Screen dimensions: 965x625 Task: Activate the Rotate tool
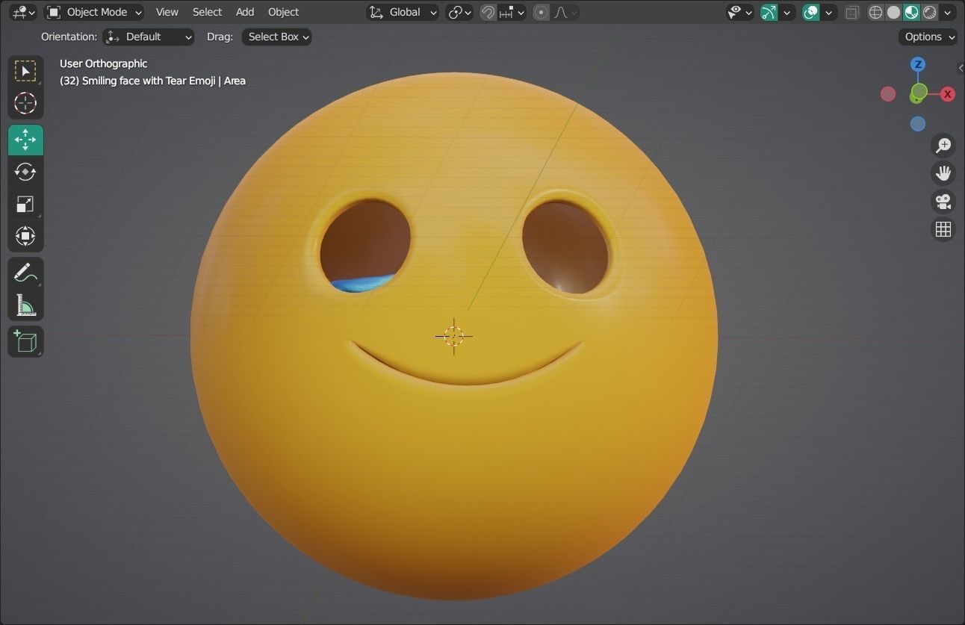[x=25, y=172]
